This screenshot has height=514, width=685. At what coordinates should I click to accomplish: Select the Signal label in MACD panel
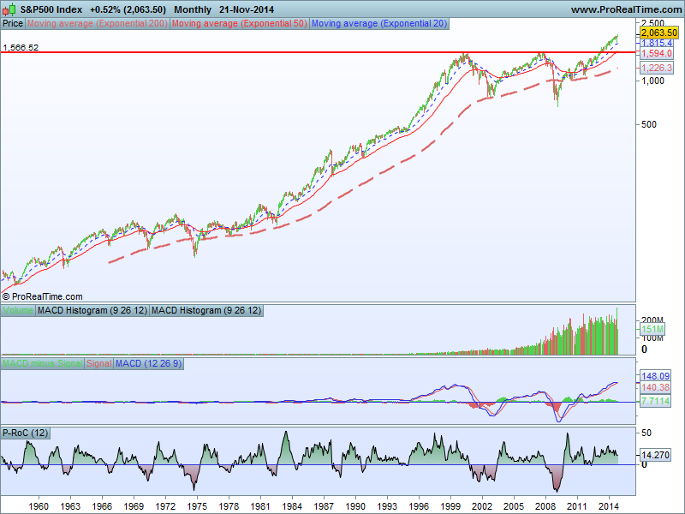98,363
